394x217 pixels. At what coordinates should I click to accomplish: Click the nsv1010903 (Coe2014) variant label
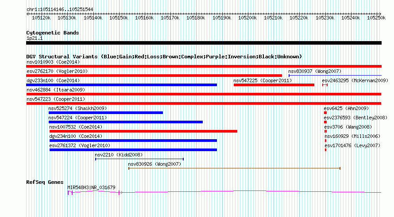(53, 62)
